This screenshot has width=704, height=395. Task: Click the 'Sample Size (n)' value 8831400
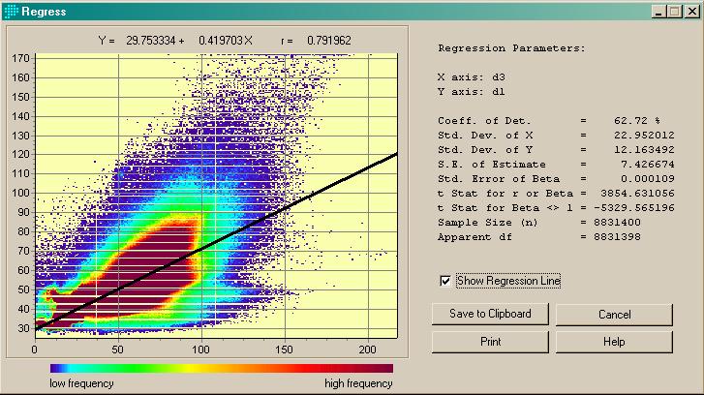tap(618, 223)
